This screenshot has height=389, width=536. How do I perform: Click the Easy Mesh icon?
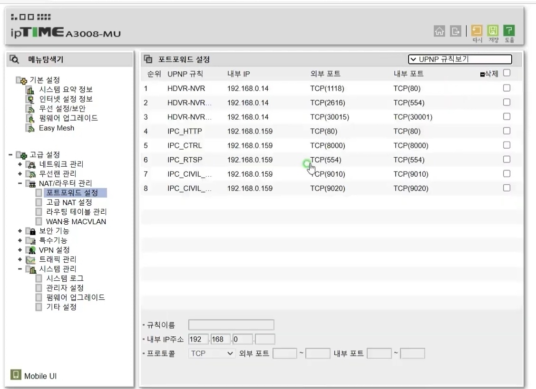coord(30,128)
